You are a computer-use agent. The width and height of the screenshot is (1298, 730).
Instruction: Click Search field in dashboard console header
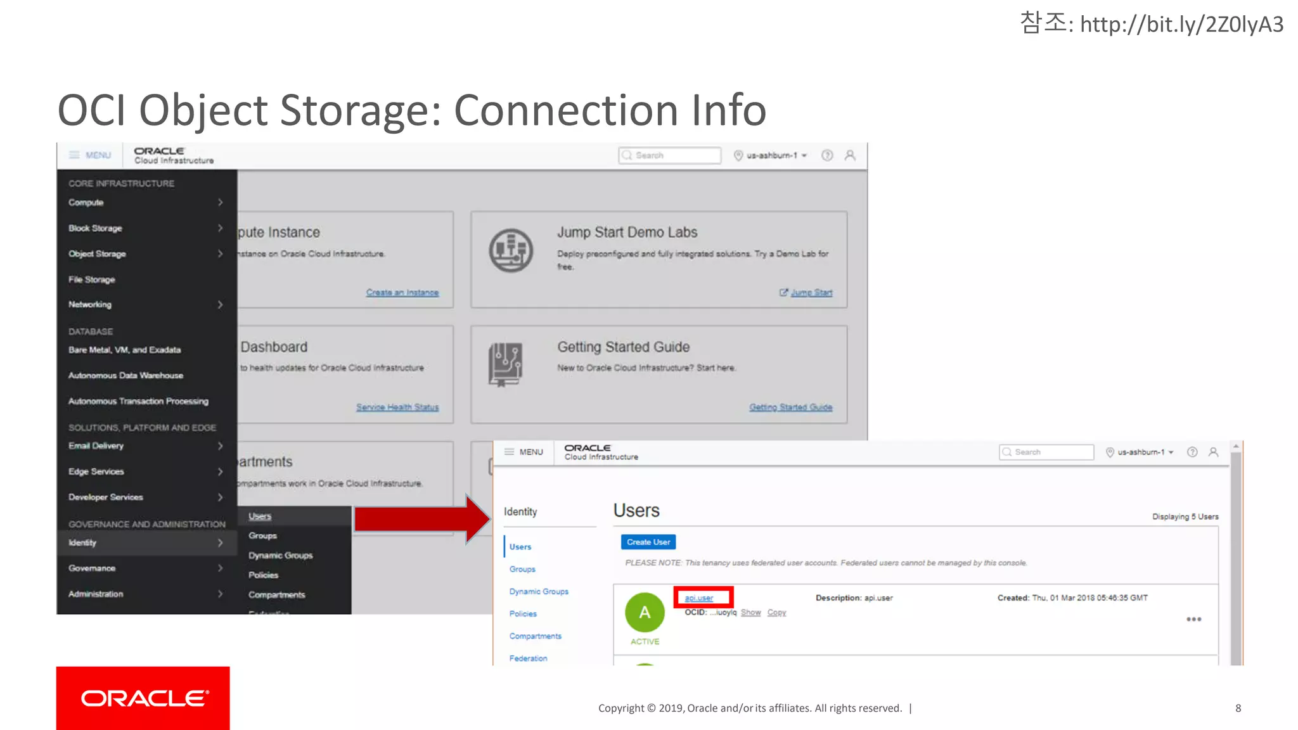tap(670, 155)
